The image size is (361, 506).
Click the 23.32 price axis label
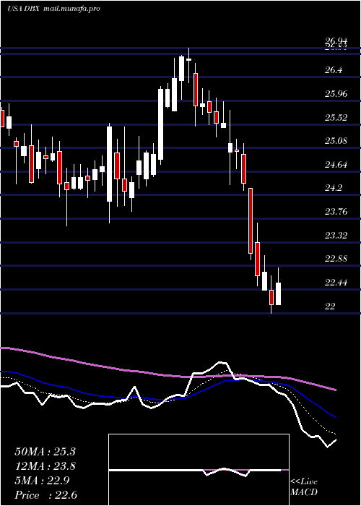[336, 236]
